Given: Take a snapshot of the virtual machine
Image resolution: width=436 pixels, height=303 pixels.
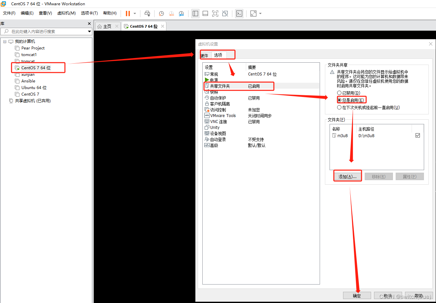Looking at the screenshot, I should coord(161,14).
